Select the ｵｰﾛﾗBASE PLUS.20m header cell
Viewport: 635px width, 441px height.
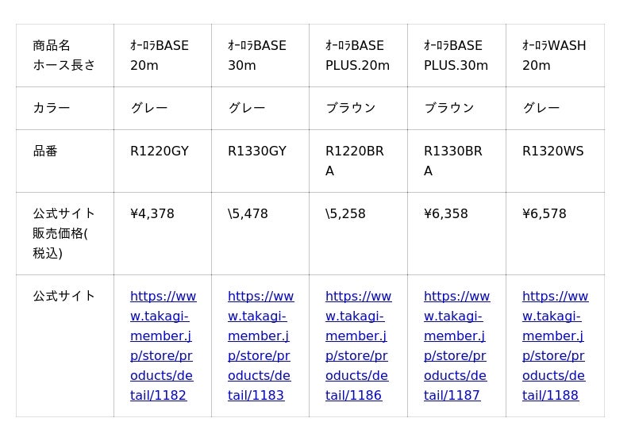coord(357,56)
